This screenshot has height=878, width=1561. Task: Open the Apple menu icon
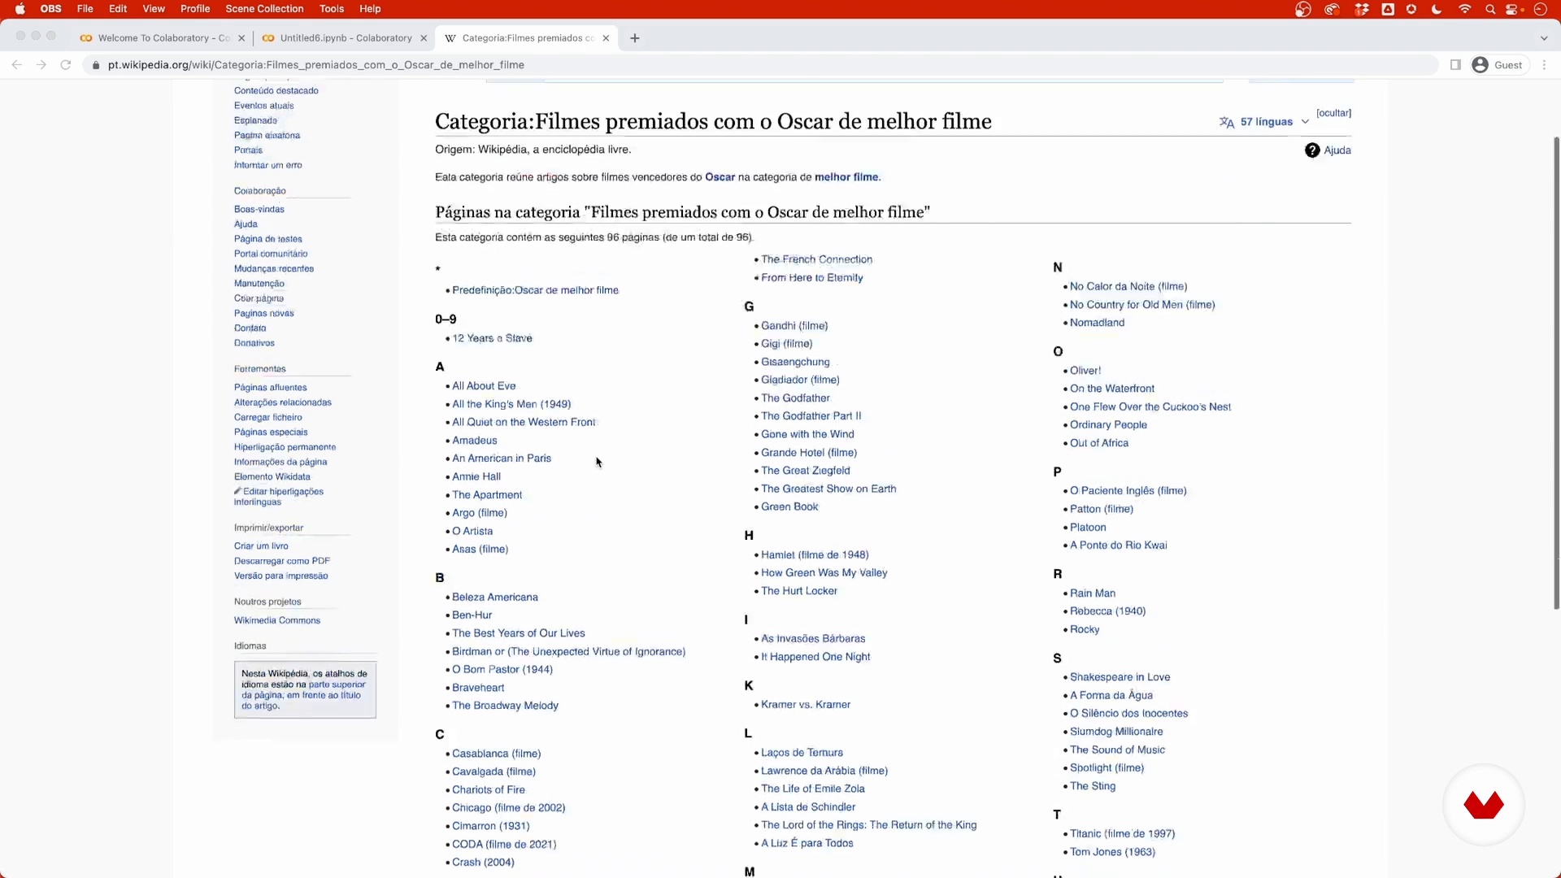(x=20, y=9)
